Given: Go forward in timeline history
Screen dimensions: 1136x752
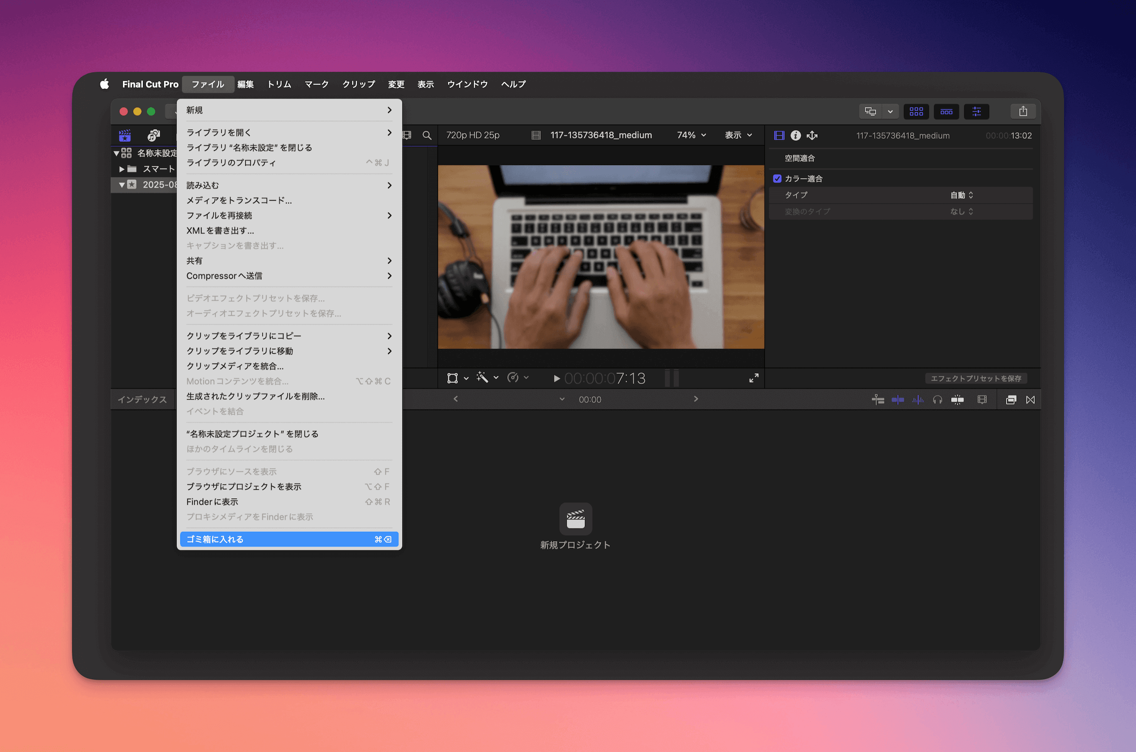Looking at the screenshot, I should pyautogui.click(x=696, y=399).
